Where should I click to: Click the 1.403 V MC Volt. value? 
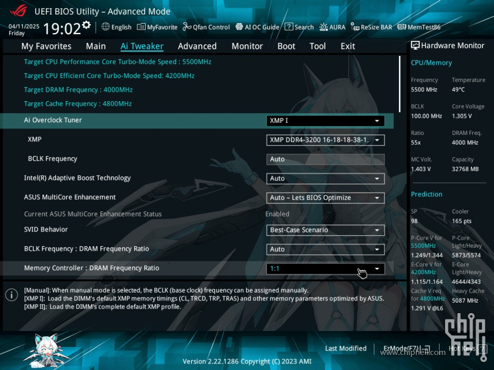(x=421, y=169)
